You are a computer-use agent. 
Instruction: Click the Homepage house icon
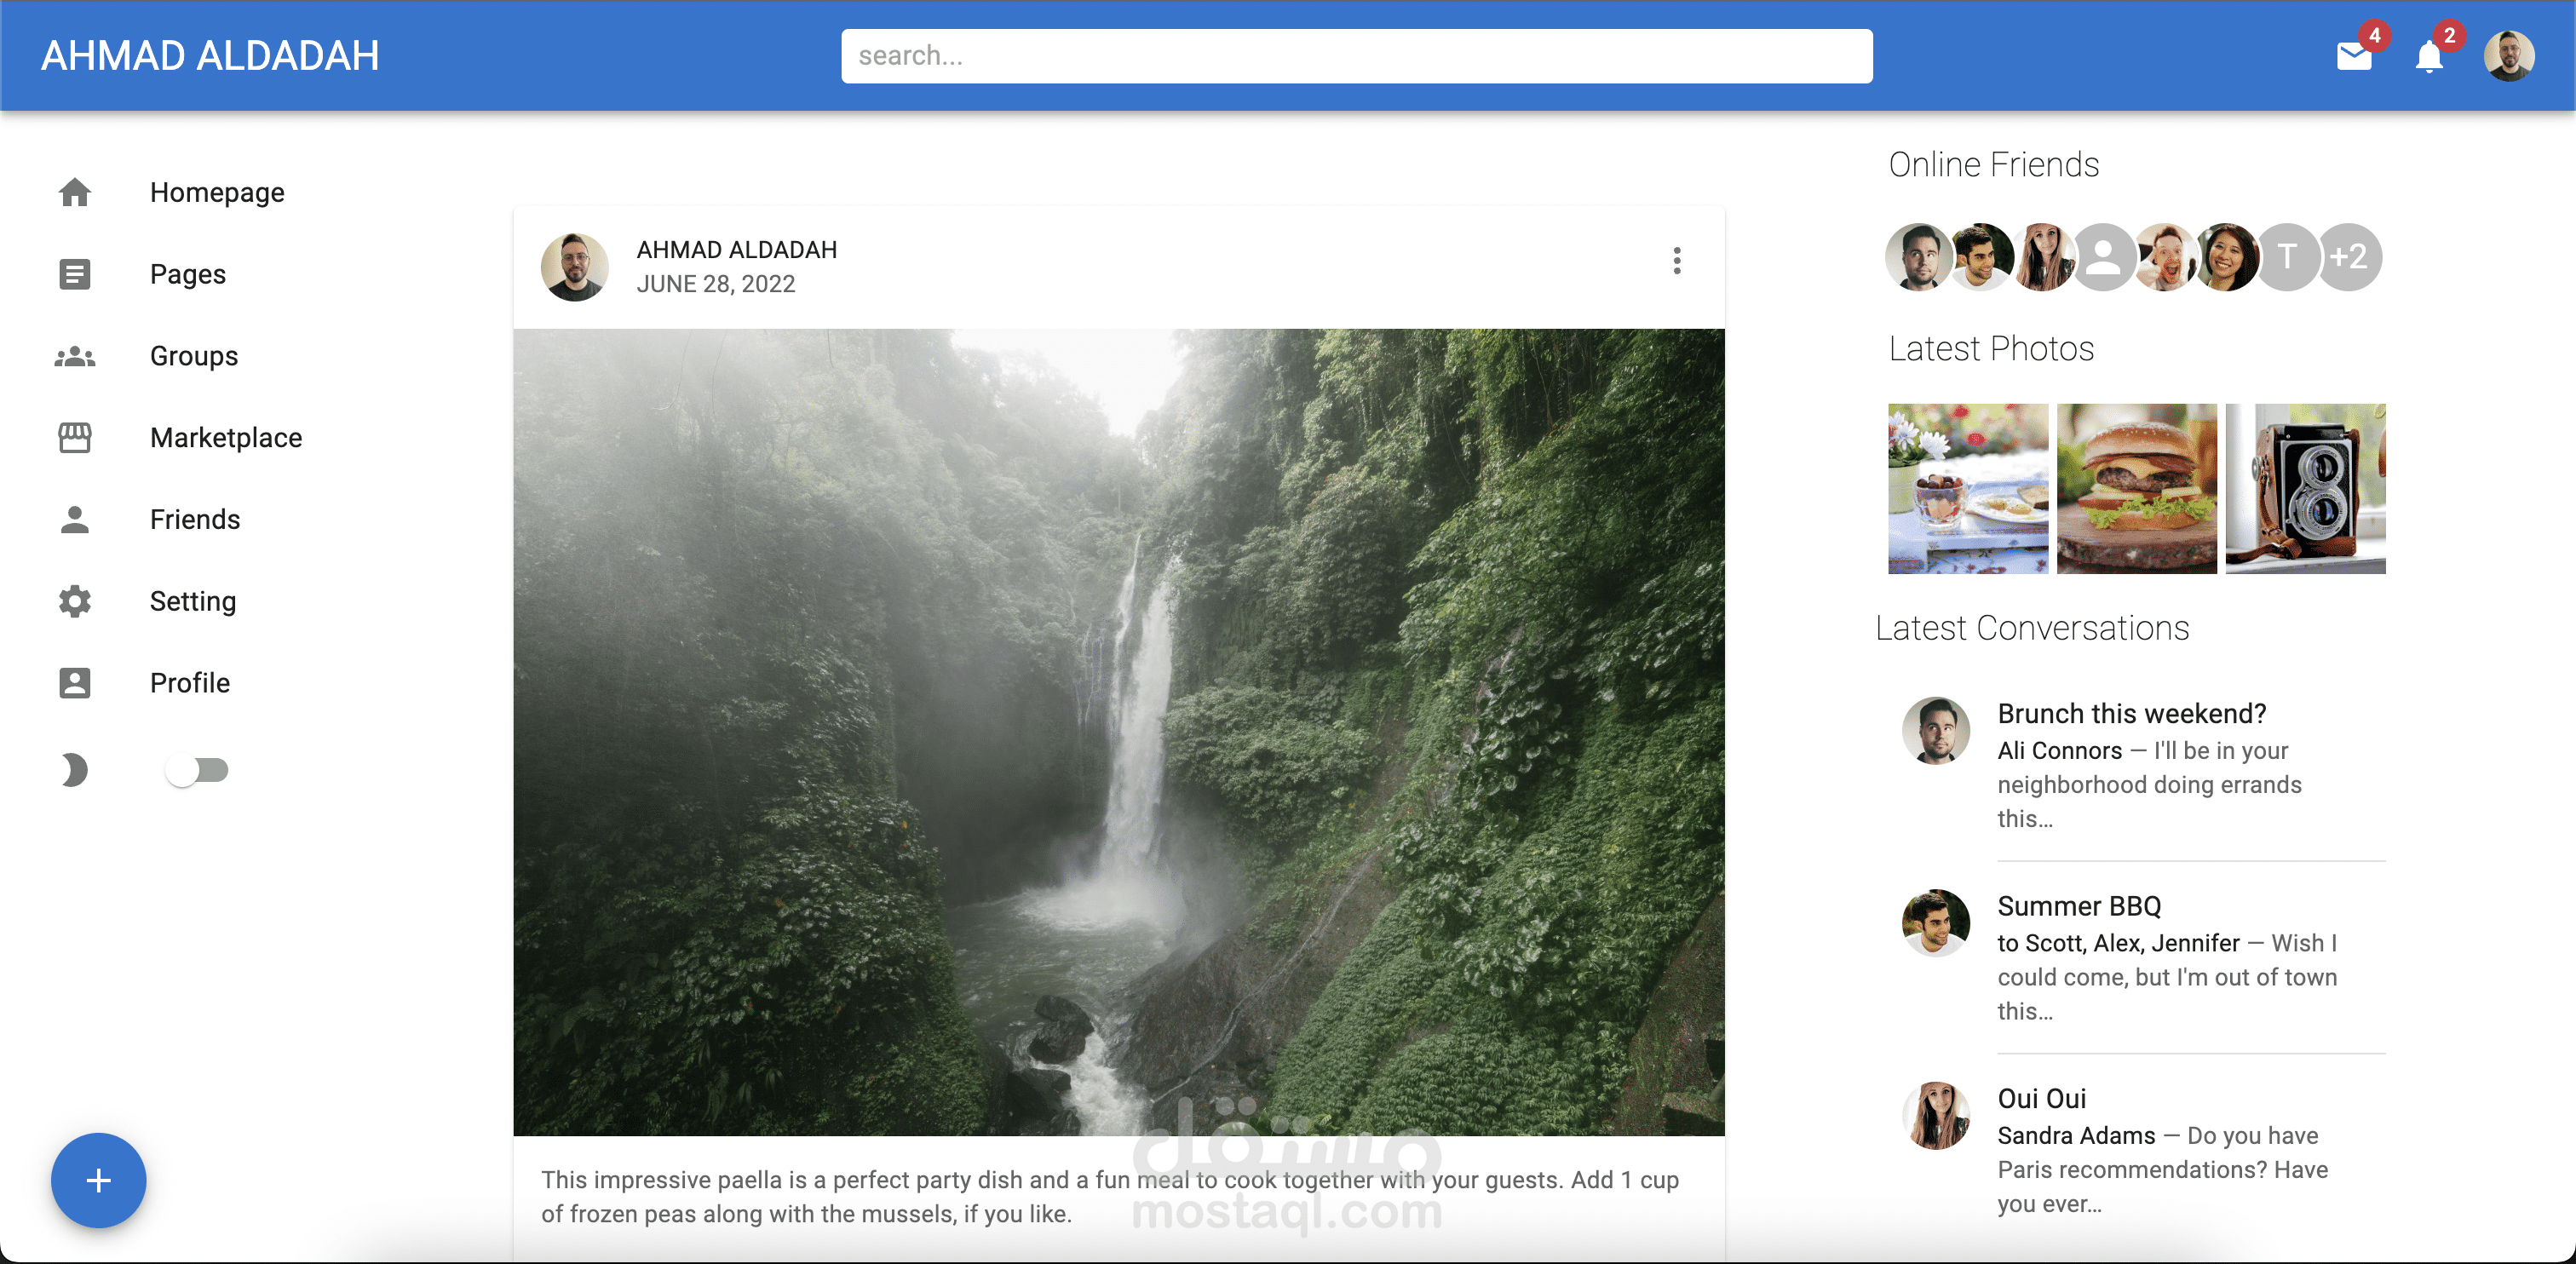coord(75,192)
